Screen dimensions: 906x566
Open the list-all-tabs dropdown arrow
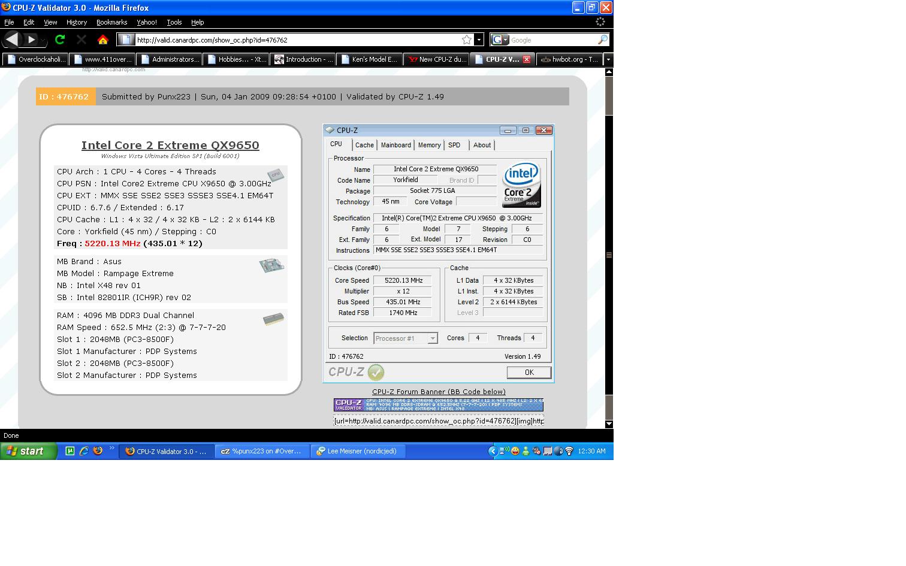click(x=608, y=59)
